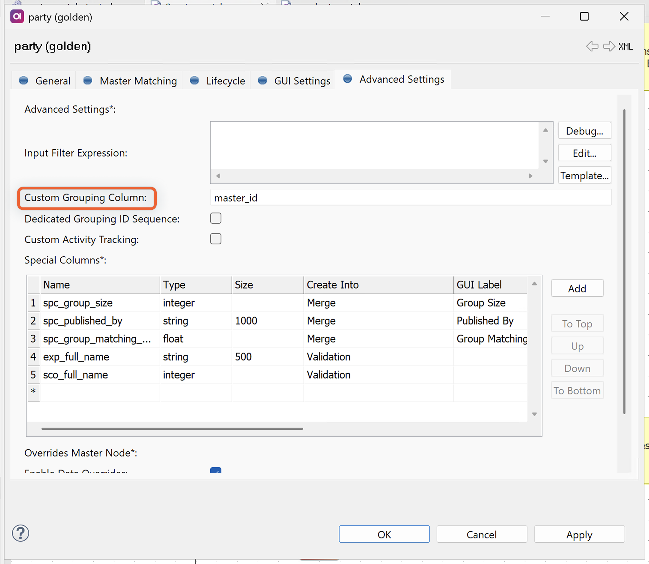649x564 pixels.
Task: Click the application logo in the title bar
Action: coord(17,16)
